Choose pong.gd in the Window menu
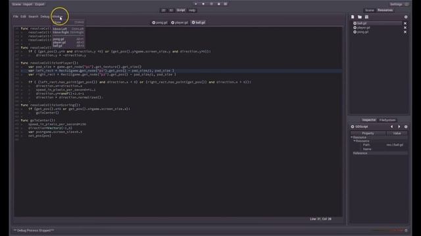Image resolution: width=421 pixels, height=236 pixels. [x=68, y=39]
